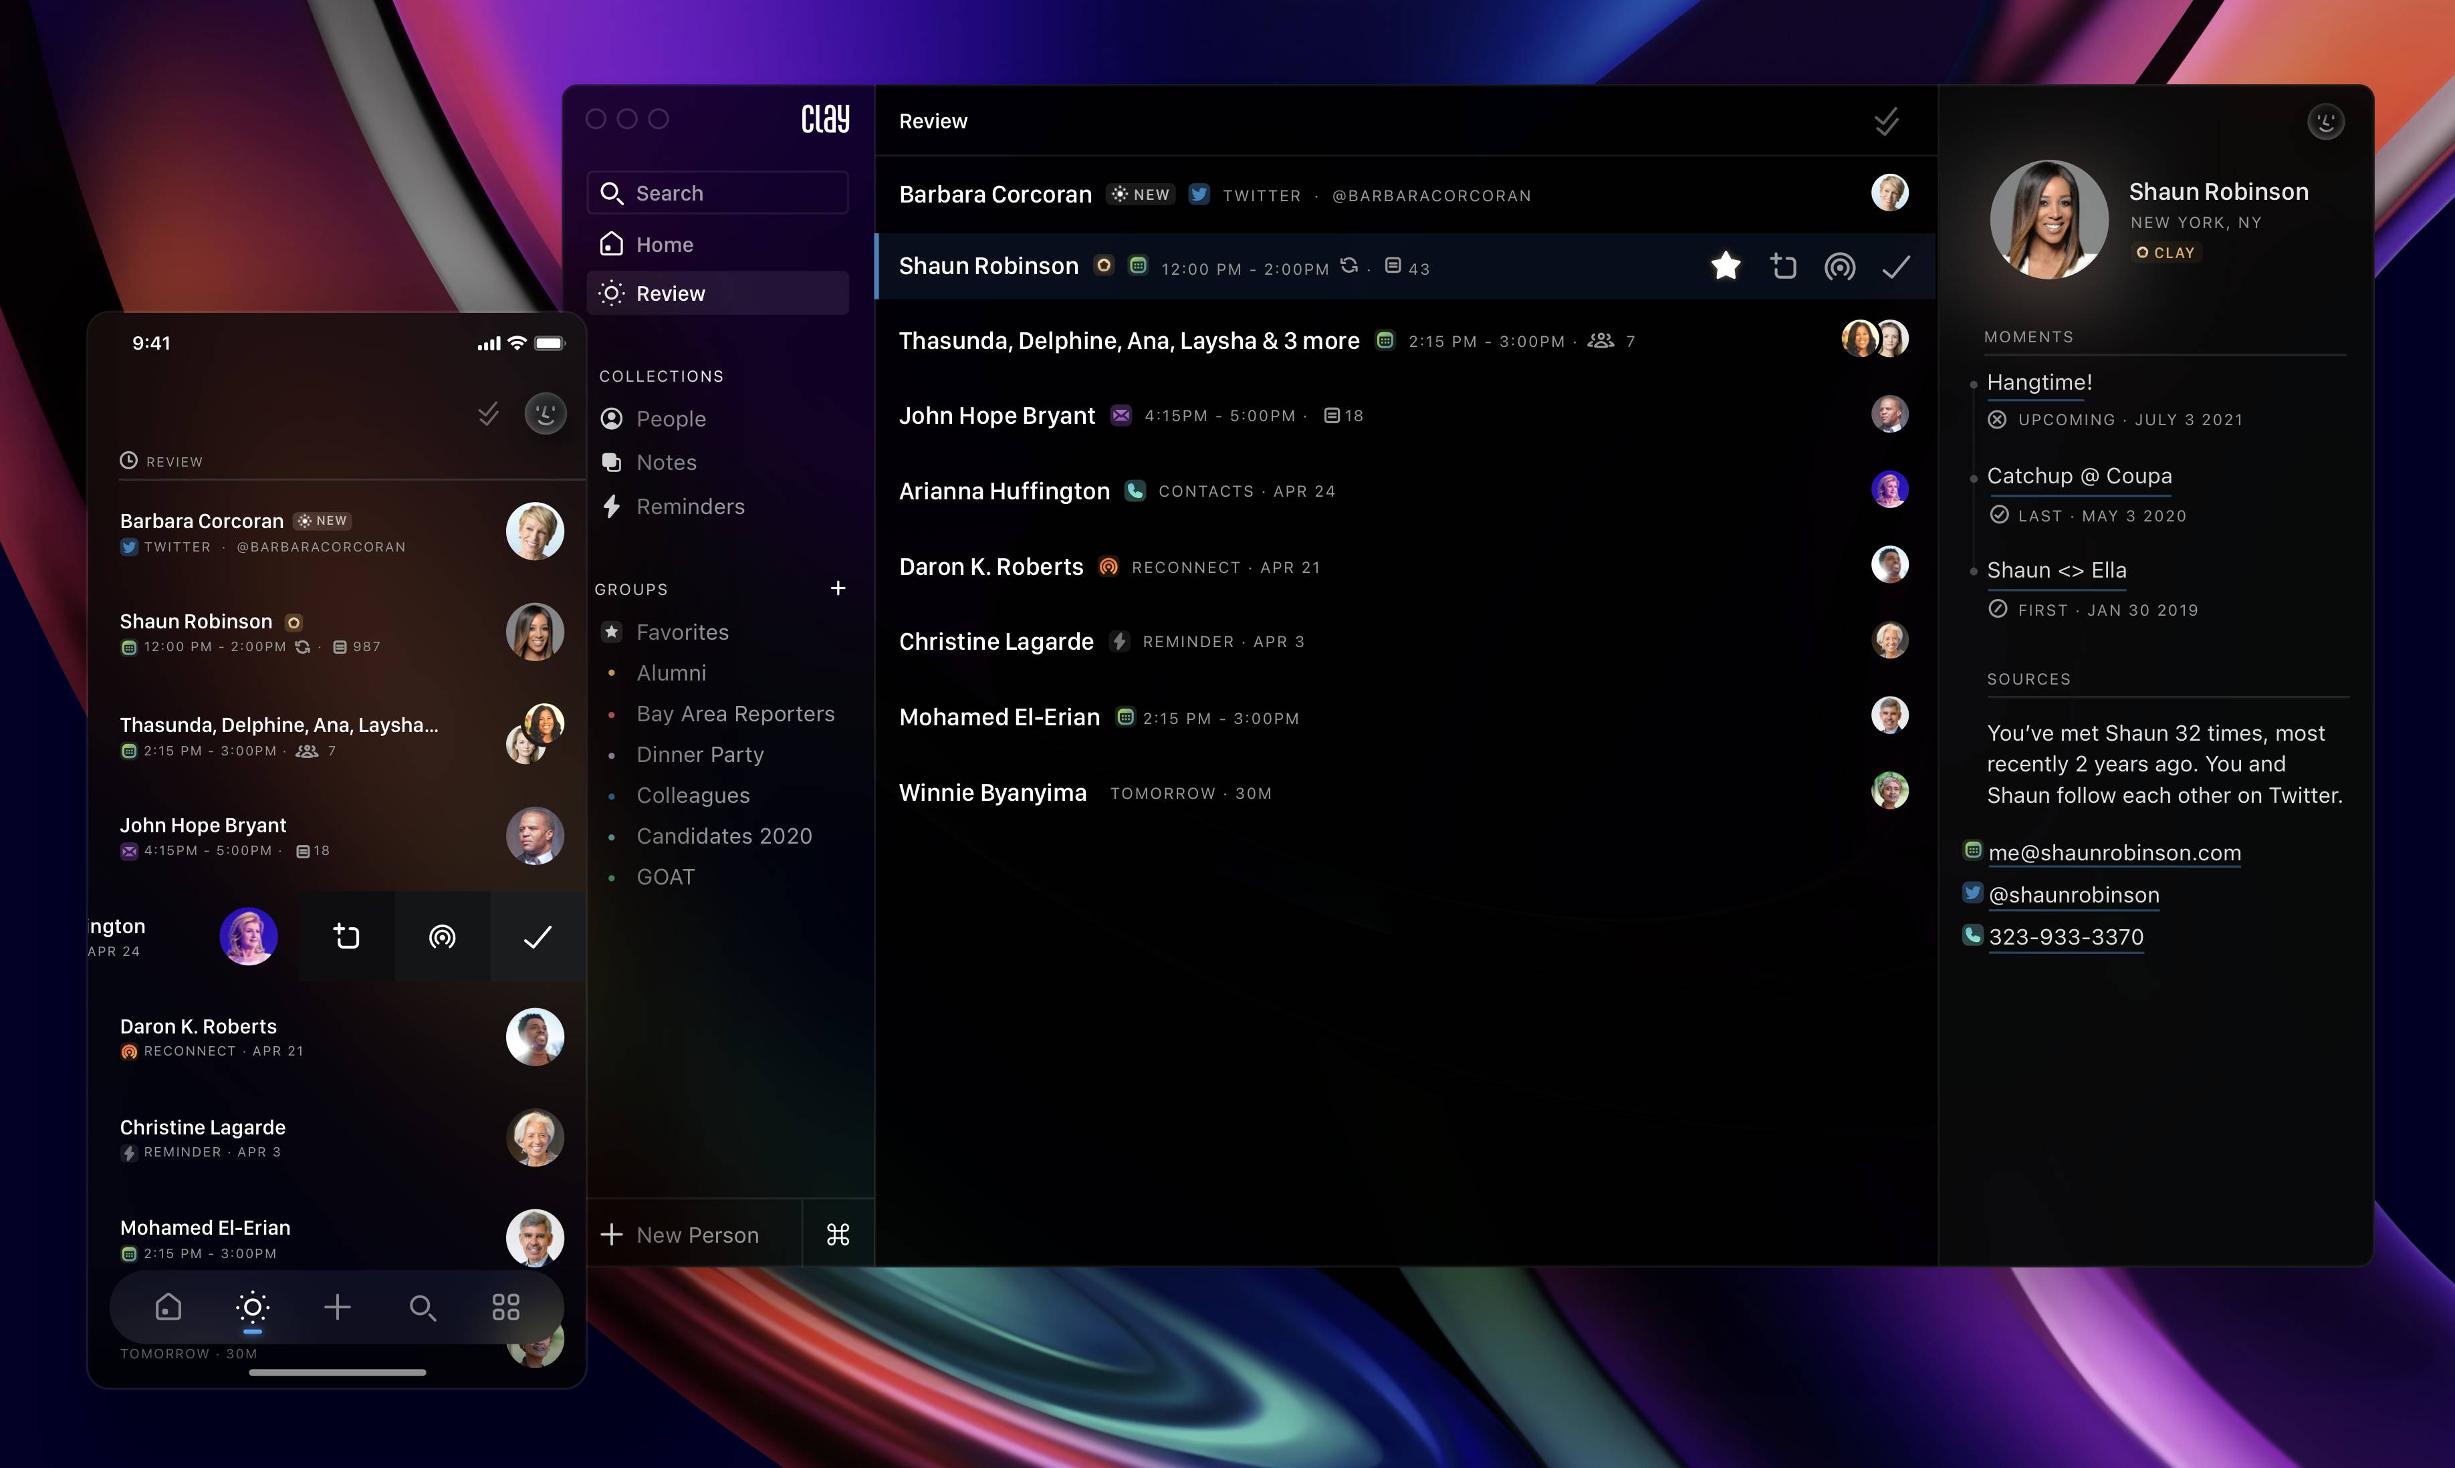Open the smiley account menu in profile panel
Viewport: 2455px width, 1468px height.
pos(2325,122)
